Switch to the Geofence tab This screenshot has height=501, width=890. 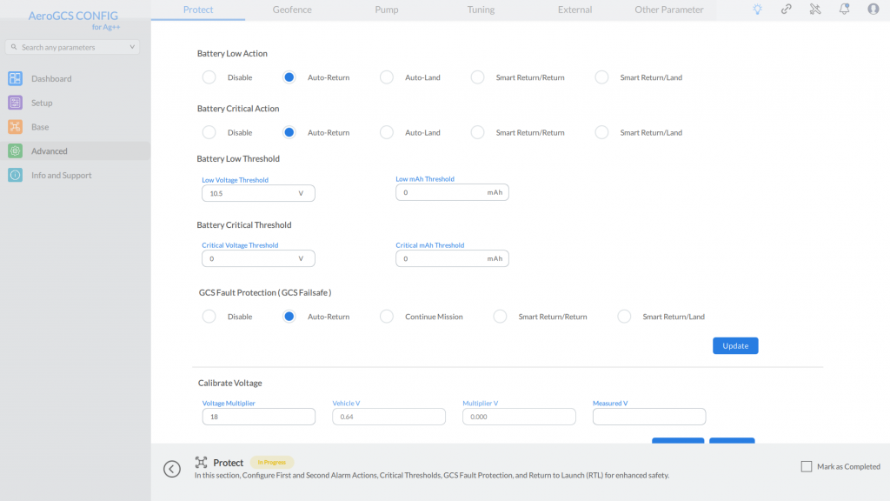click(x=291, y=10)
